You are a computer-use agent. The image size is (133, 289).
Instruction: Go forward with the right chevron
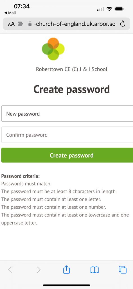pyautogui.click(x=39, y=270)
